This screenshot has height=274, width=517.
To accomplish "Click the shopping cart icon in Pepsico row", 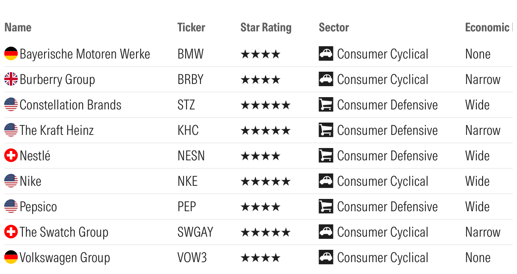I will coord(326,207).
